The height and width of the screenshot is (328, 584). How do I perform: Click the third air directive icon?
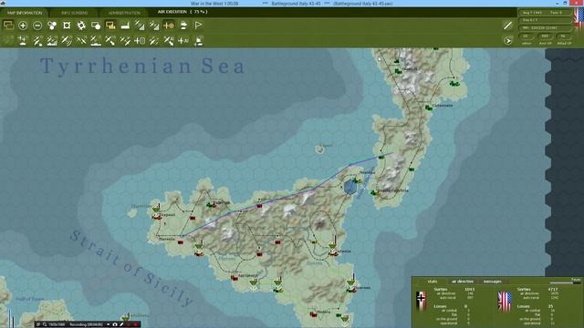click(37, 40)
